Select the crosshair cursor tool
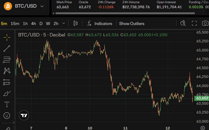 click(7, 37)
